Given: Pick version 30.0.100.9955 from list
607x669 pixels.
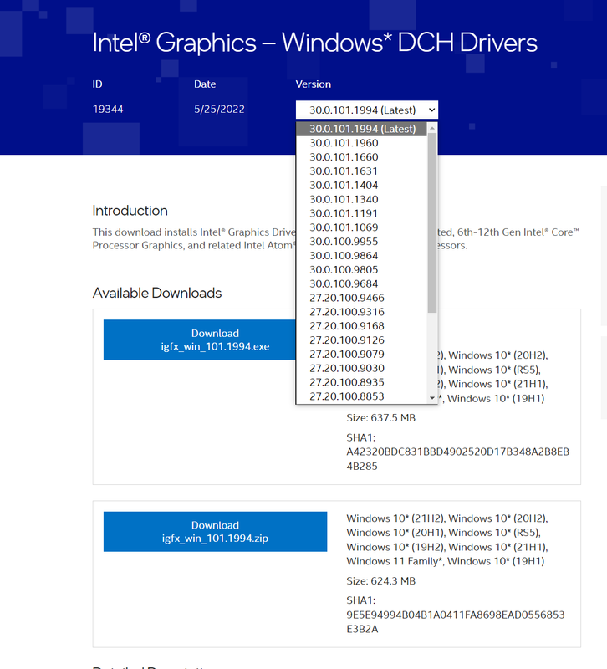Looking at the screenshot, I should (x=362, y=242).
